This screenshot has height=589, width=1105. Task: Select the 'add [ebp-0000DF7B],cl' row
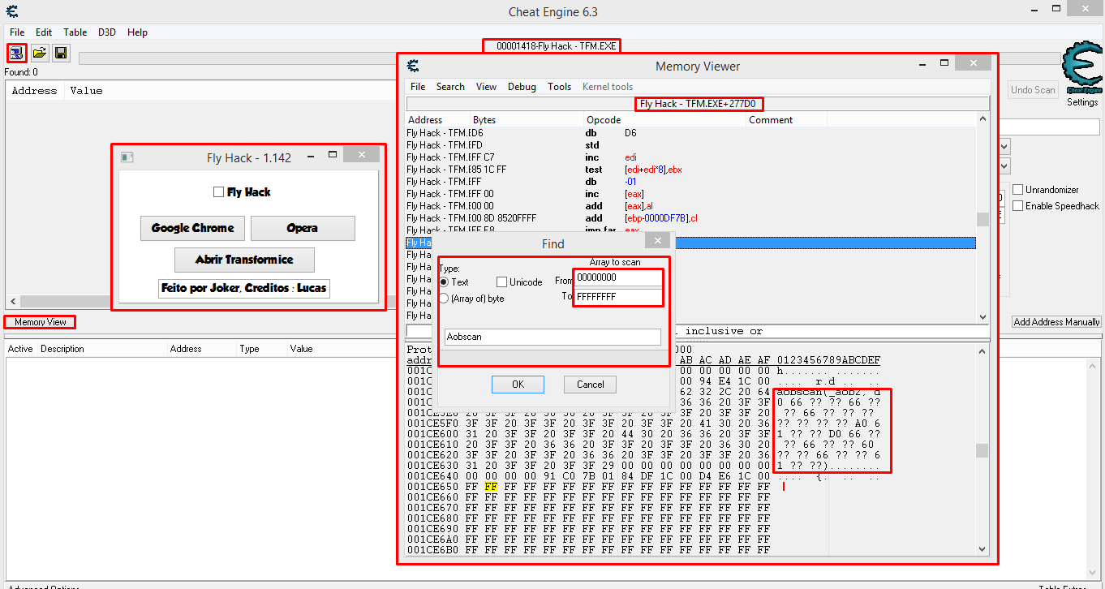[690, 218]
